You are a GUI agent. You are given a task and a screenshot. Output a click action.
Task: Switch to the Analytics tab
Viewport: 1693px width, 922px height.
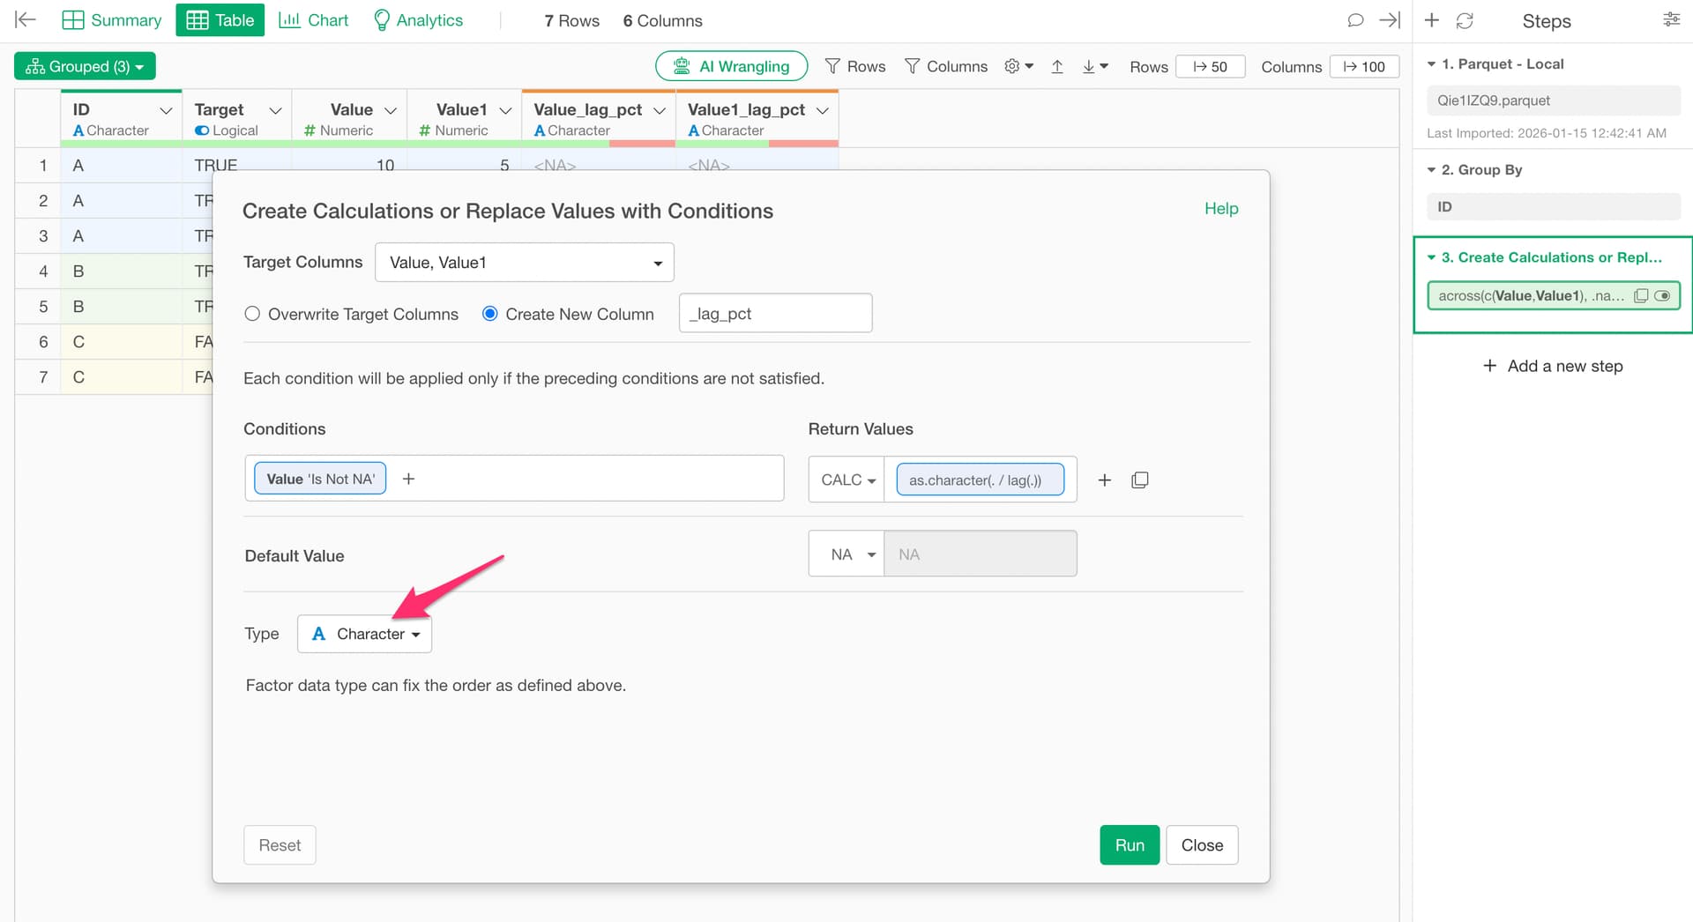418,20
